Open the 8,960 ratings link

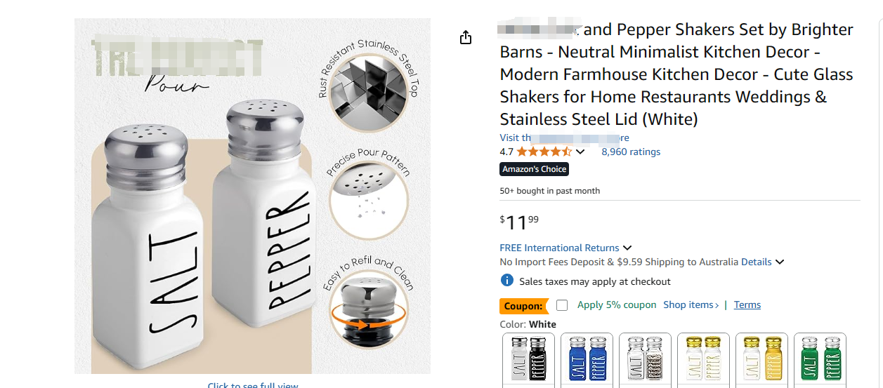(x=631, y=152)
